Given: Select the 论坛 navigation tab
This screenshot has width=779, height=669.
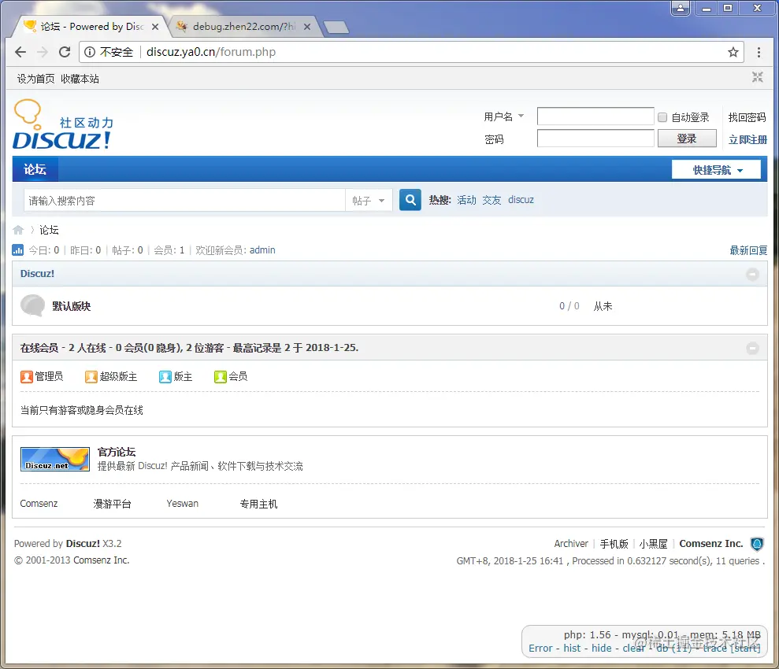Looking at the screenshot, I should click(x=35, y=170).
